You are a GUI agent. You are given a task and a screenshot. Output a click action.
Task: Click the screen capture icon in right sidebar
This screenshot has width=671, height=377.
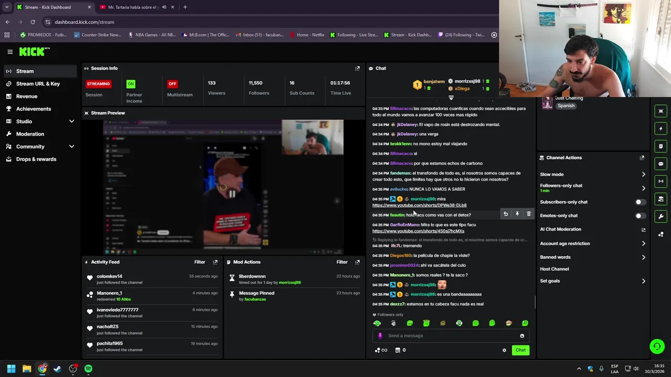[x=661, y=111]
